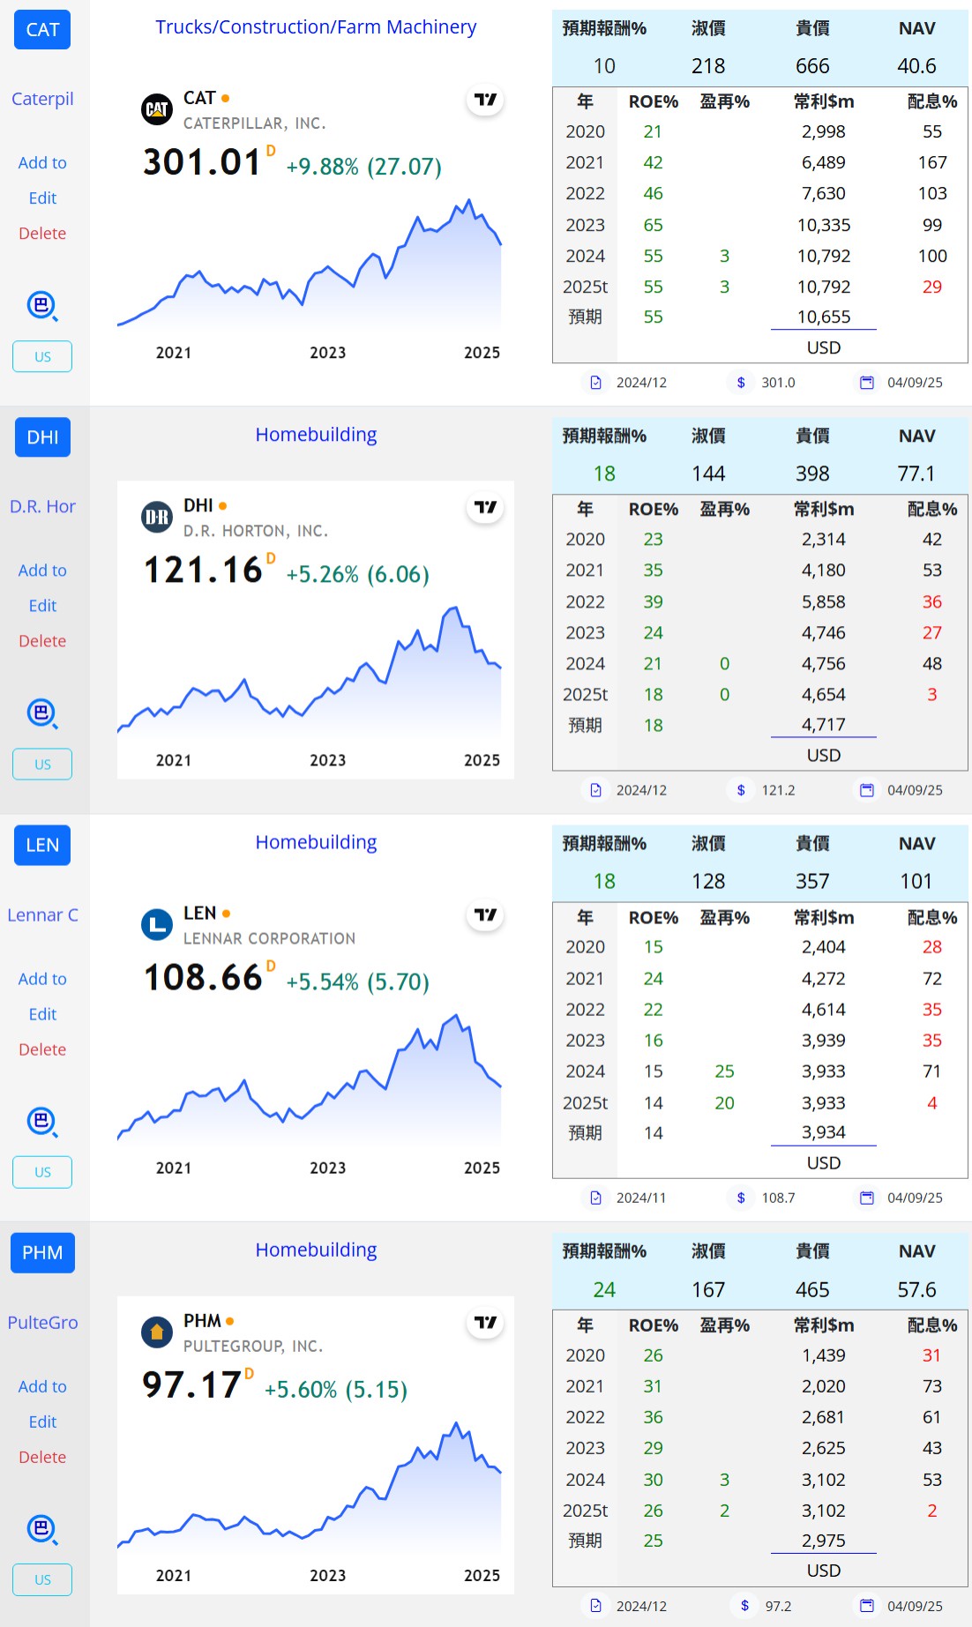Click the PulteGroup company logo icon
The image size is (972, 1627).
(x=157, y=1332)
